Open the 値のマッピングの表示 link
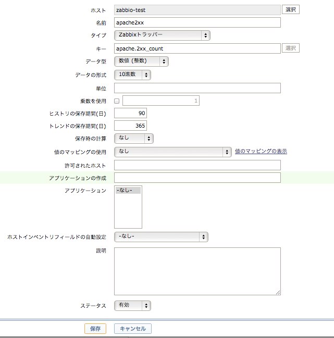 click(261, 151)
